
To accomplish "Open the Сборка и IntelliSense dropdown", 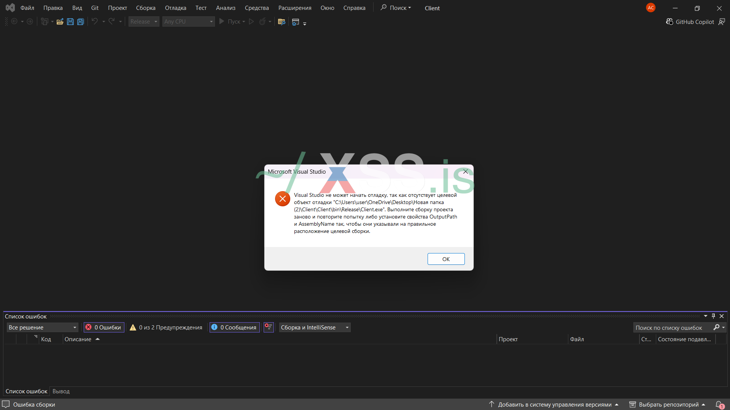I will point(315,327).
